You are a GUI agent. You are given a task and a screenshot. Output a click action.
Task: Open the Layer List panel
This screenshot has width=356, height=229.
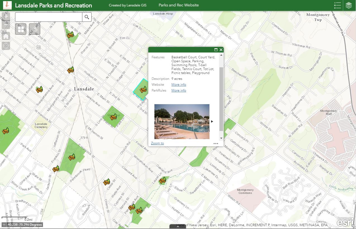point(349,5)
